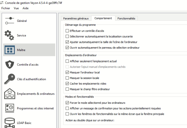Enable Effectuer un contrôle d'accès checkbox

tap(67, 31)
